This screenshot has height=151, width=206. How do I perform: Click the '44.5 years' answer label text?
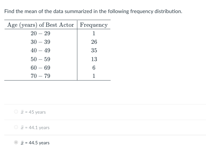click(x=35, y=142)
